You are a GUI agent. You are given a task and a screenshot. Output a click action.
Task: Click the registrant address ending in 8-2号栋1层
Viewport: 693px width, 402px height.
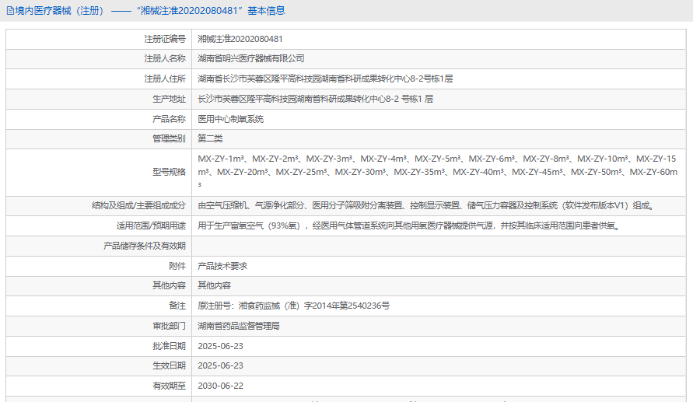pos(325,79)
